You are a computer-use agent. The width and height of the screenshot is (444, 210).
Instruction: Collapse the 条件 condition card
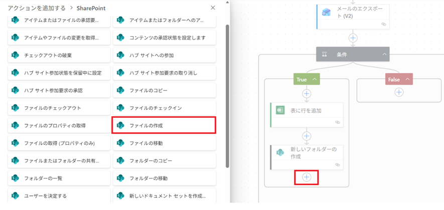(384, 54)
